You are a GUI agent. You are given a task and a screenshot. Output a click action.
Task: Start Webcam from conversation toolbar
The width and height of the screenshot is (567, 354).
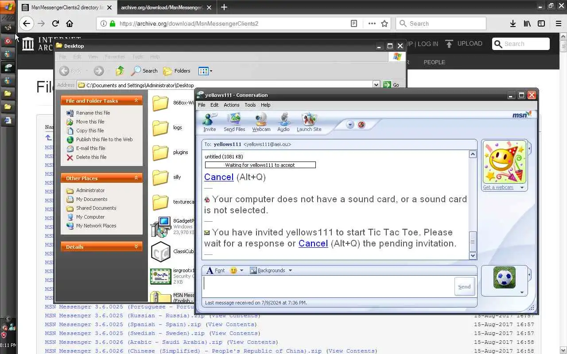(x=261, y=122)
